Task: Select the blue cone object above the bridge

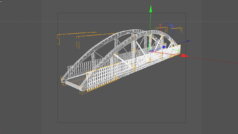Action: (x=171, y=26)
